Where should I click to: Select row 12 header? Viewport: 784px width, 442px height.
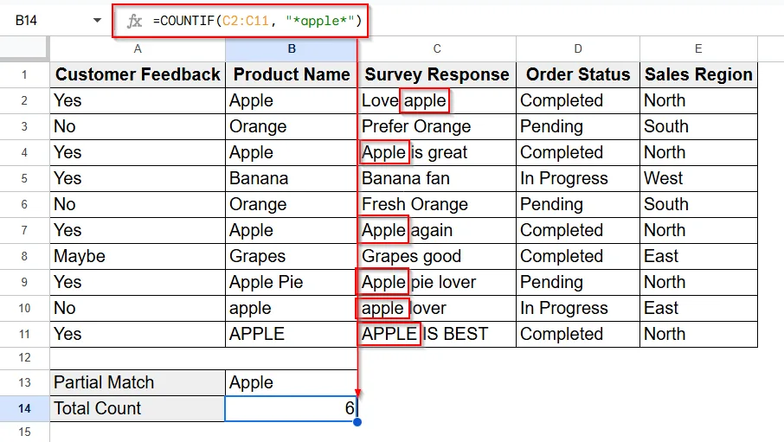(24, 358)
